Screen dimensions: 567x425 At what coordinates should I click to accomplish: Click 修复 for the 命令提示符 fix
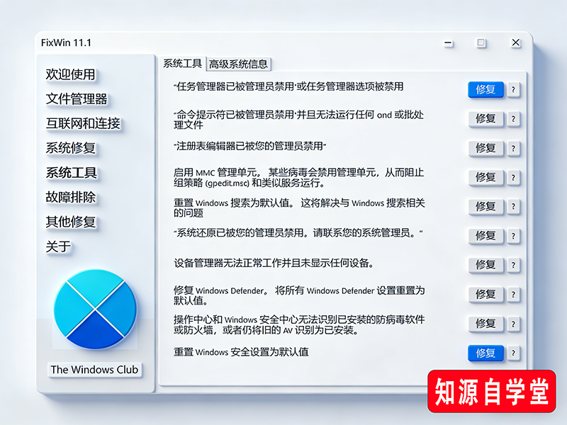[x=485, y=119]
